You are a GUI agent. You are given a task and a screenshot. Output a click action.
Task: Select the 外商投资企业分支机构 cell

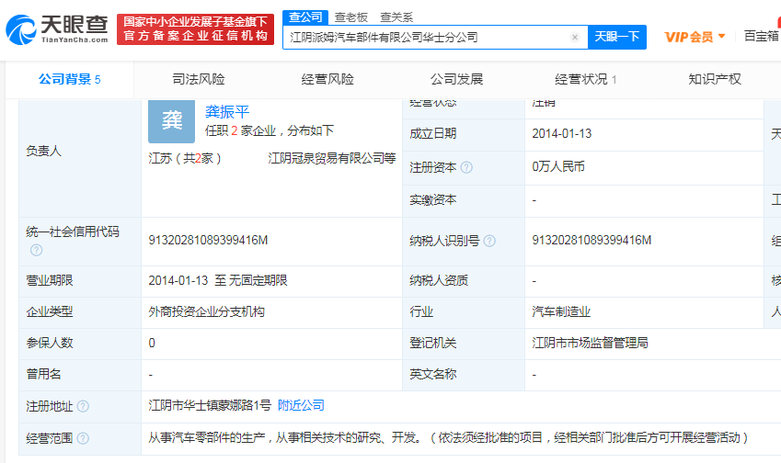point(207,311)
